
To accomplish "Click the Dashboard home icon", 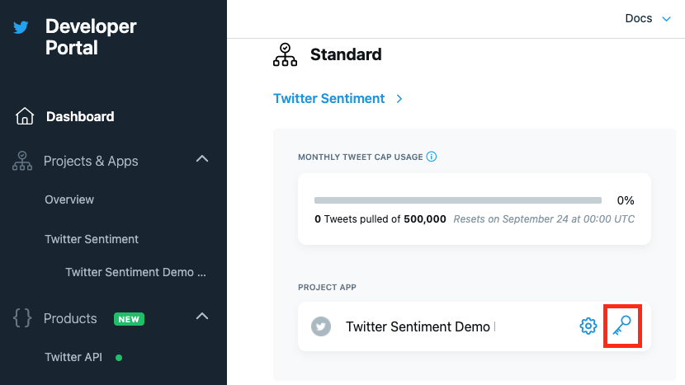I will click(x=25, y=116).
